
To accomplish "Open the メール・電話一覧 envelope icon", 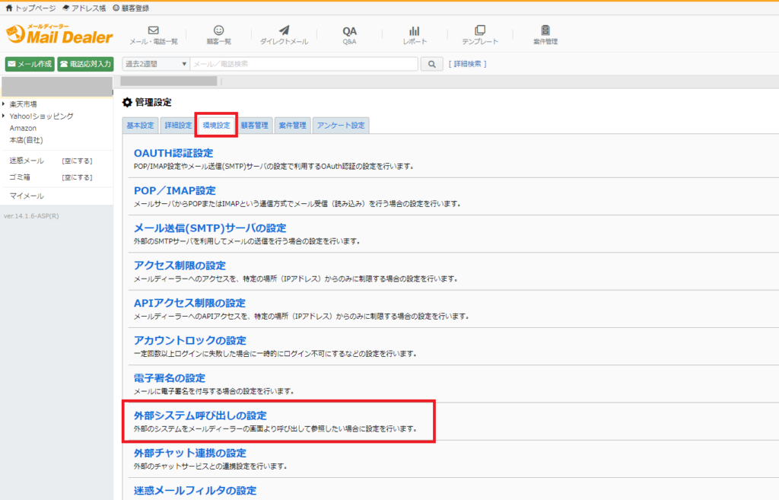I will 153,30.
